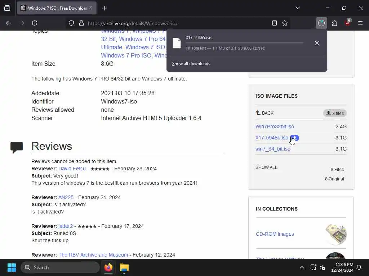Download all 3 files button

pos(335,113)
